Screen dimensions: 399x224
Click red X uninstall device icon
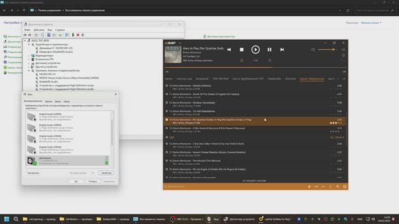point(78,35)
